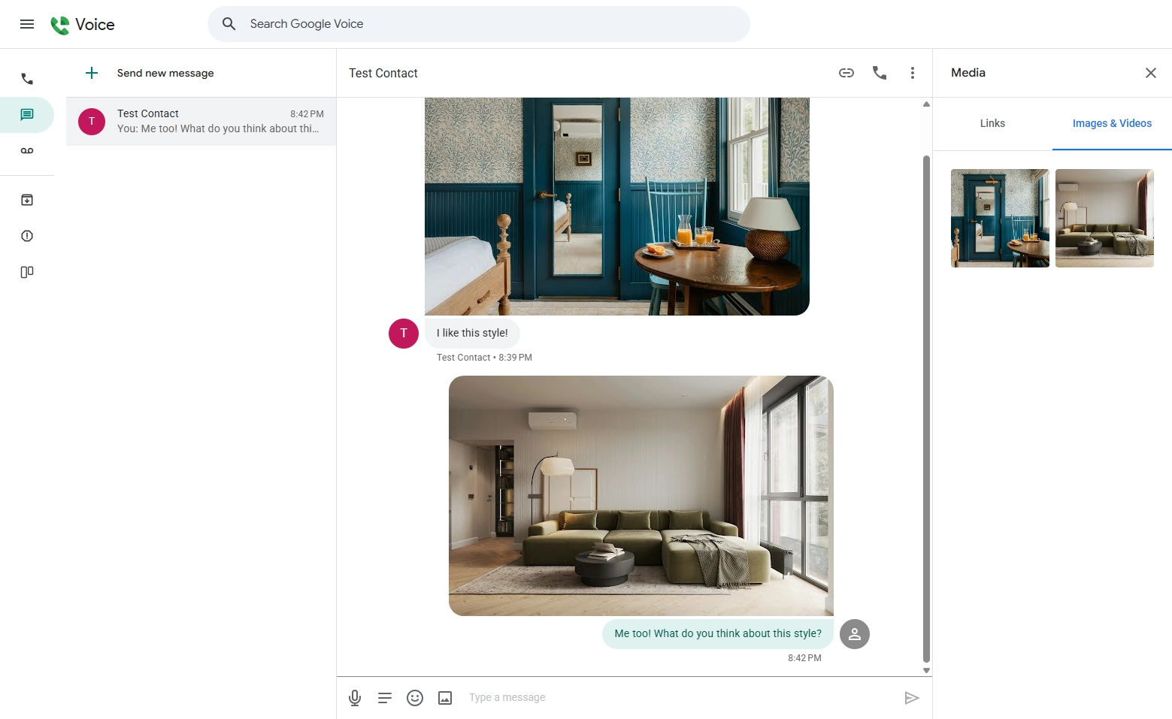
Task: Click the send arrow button
Action: pos(912,698)
